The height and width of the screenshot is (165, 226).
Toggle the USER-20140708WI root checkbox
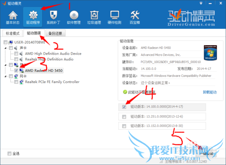click(x=5, y=42)
